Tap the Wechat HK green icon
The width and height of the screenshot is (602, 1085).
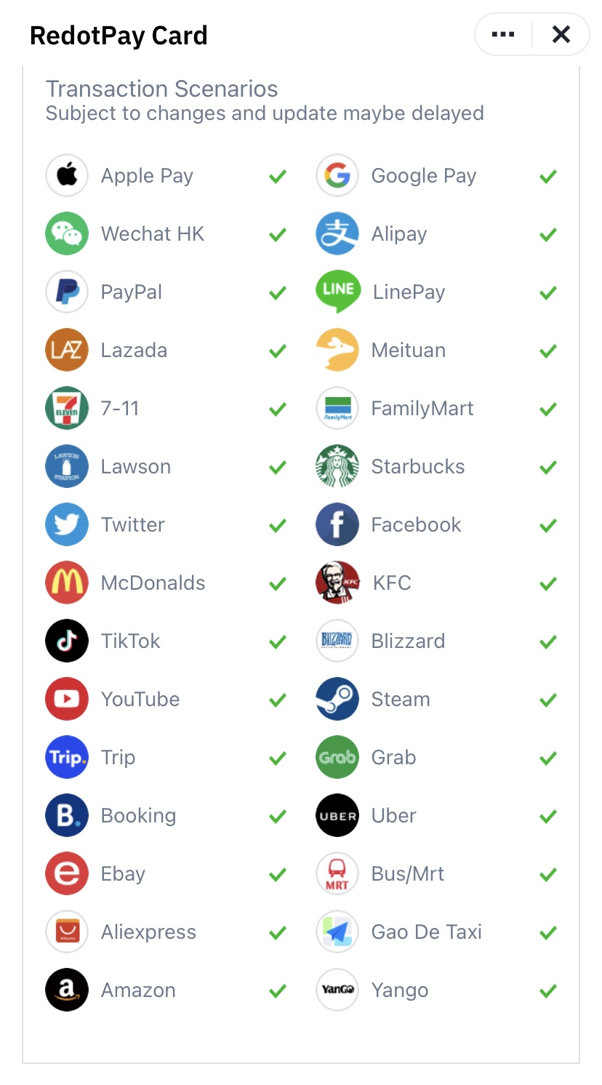pos(67,233)
